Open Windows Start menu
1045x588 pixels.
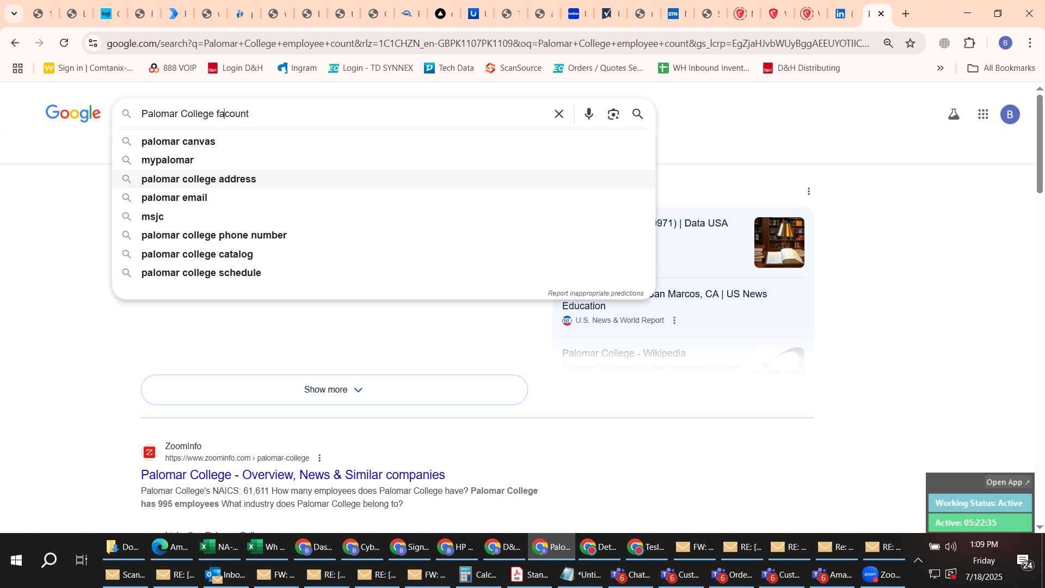coord(16,560)
